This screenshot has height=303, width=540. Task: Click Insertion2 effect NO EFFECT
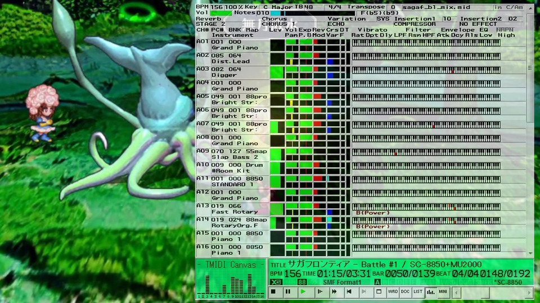pyautogui.click(x=478, y=24)
